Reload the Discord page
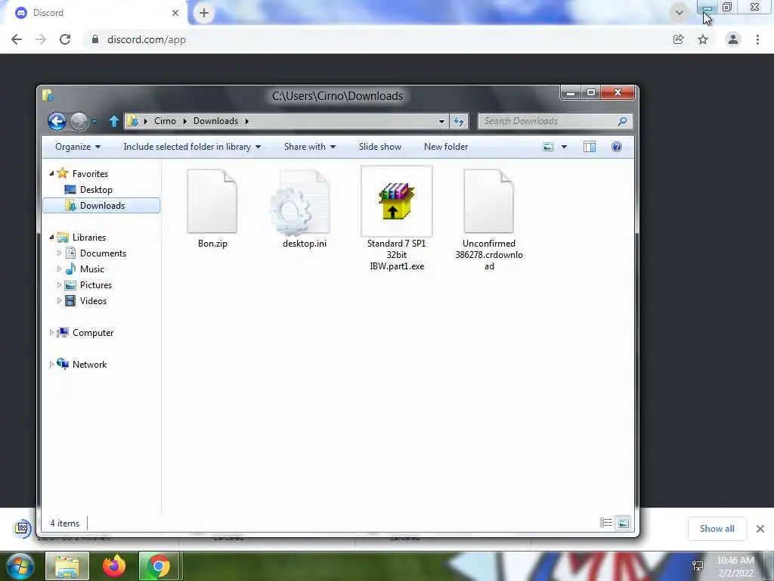The width and height of the screenshot is (774, 581). [x=65, y=39]
